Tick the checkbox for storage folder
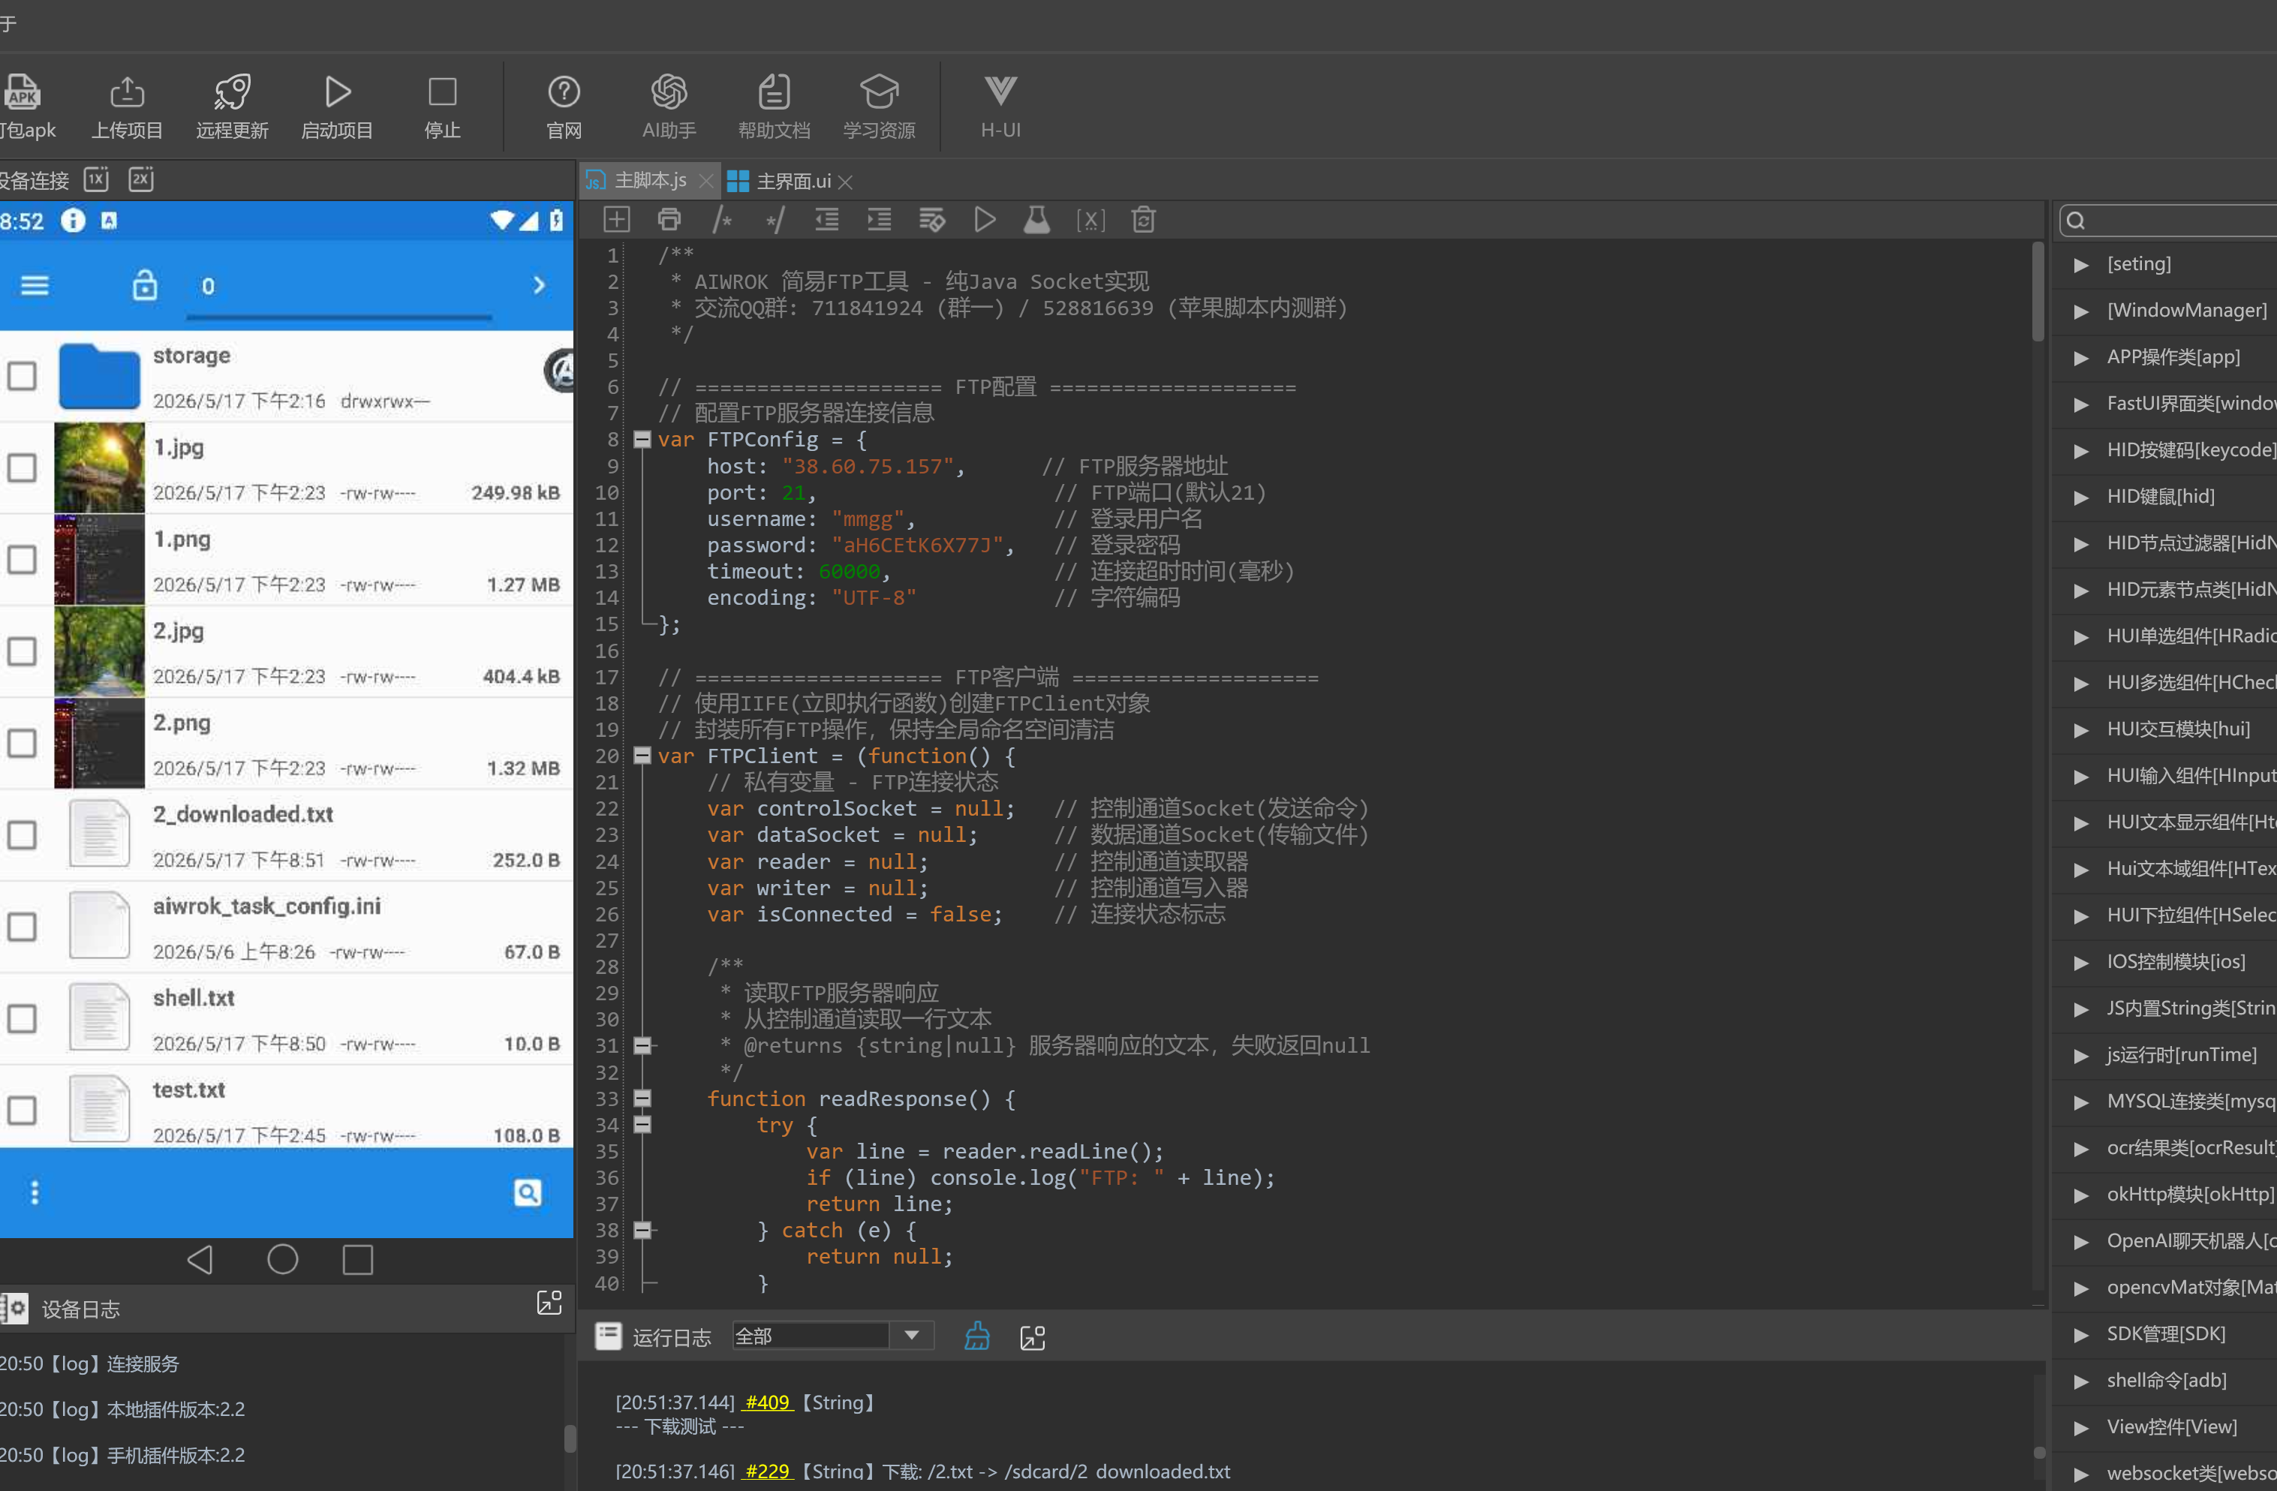Viewport: 2277px width, 1491px height. [22, 376]
